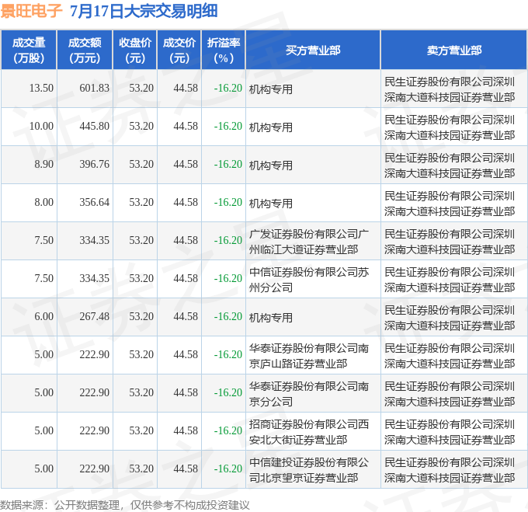
Task: Click the 景旺电子 stock name in title
Action: pos(32,11)
